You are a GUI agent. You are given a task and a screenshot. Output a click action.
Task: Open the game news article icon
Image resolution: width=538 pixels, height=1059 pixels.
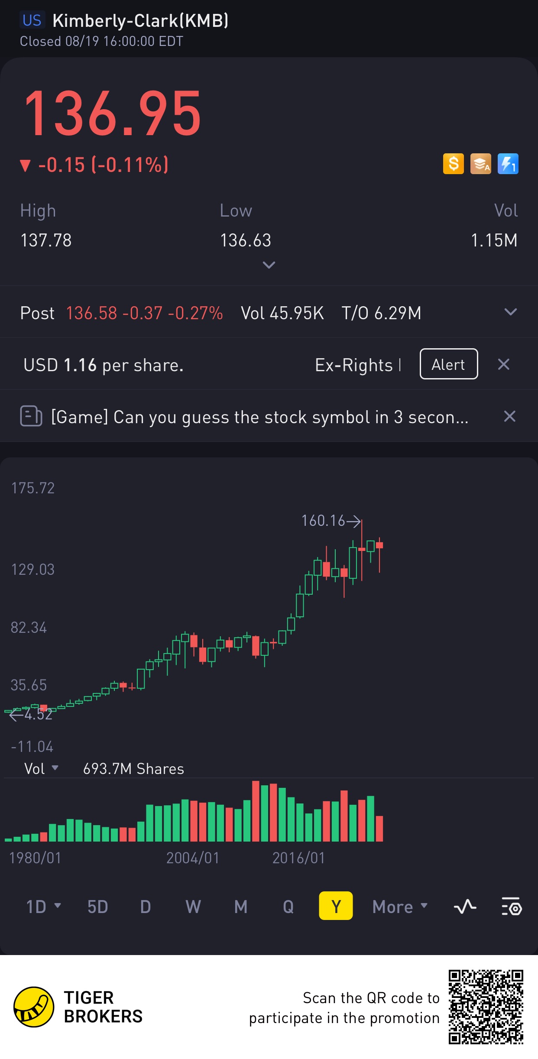pyautogui.click(x=31, y=416)
